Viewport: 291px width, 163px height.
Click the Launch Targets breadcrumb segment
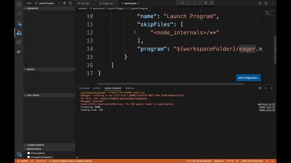[x=115, y=9]
